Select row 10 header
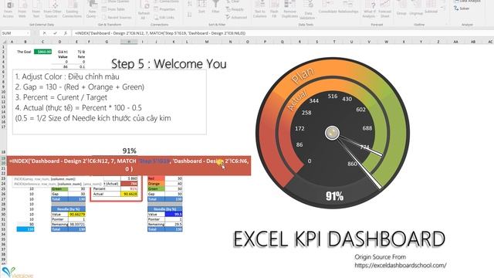Screen dimensions: 494x278 click(3, 92)
